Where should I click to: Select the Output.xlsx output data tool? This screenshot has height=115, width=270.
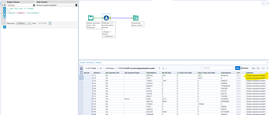136,18
